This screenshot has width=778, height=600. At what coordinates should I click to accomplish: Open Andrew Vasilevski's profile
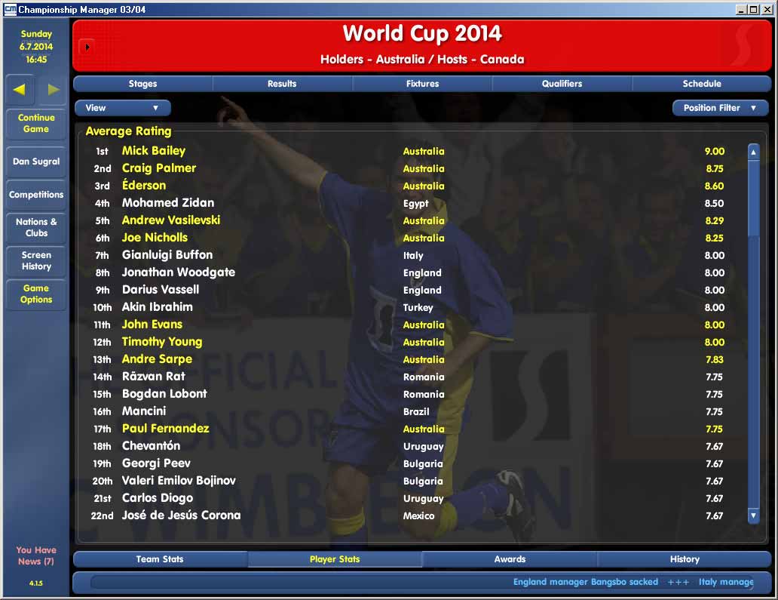coord(171,220)
